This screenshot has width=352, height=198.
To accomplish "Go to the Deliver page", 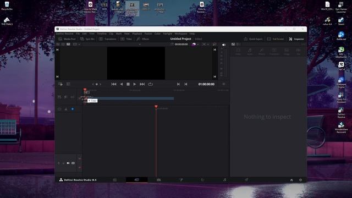I will pos(246,180).
